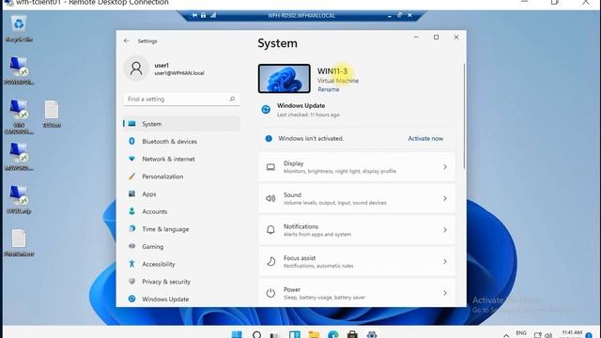Click the volume icon in system tray
This screenshot has width=601, height=338.
point(548,335)
